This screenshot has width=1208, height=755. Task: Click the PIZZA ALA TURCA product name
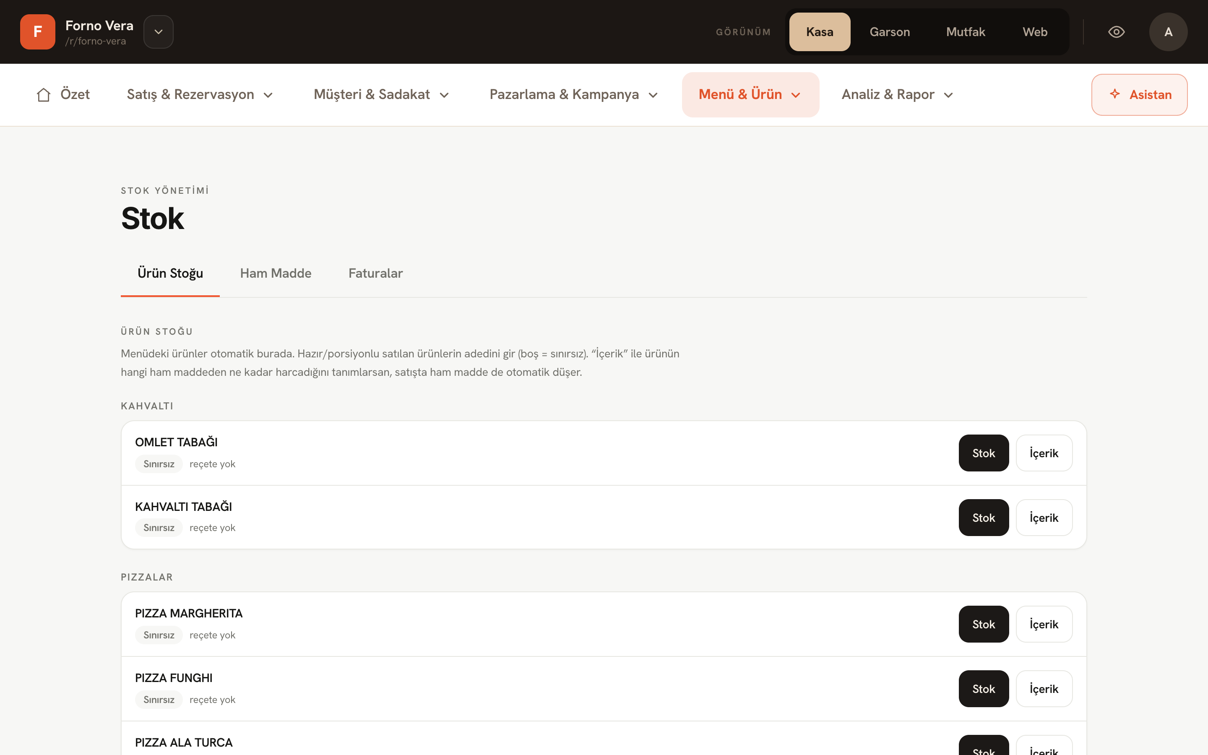point(184,742)
